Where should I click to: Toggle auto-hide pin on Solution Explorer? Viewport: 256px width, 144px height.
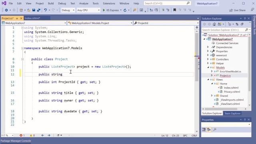click(245, 18)
